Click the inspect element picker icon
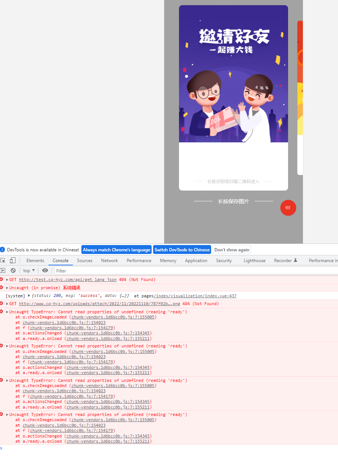 tap(3, 260)
